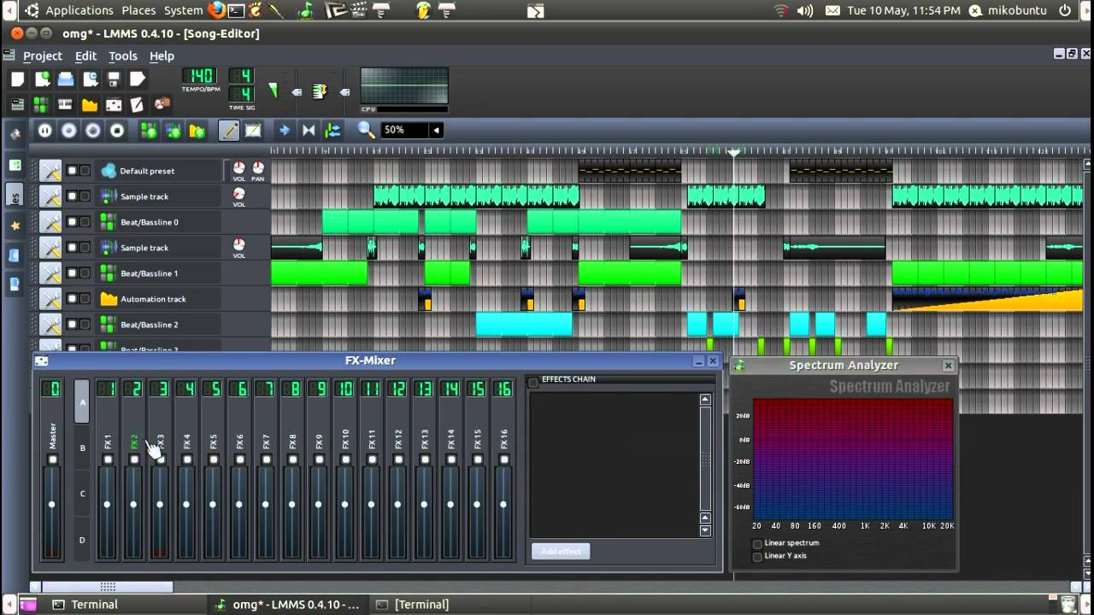The width and height of the screenshot is (1094, 615).
Task: Mute FX channel 4 in FX-Mixer
Action: (x=186, y=460)
